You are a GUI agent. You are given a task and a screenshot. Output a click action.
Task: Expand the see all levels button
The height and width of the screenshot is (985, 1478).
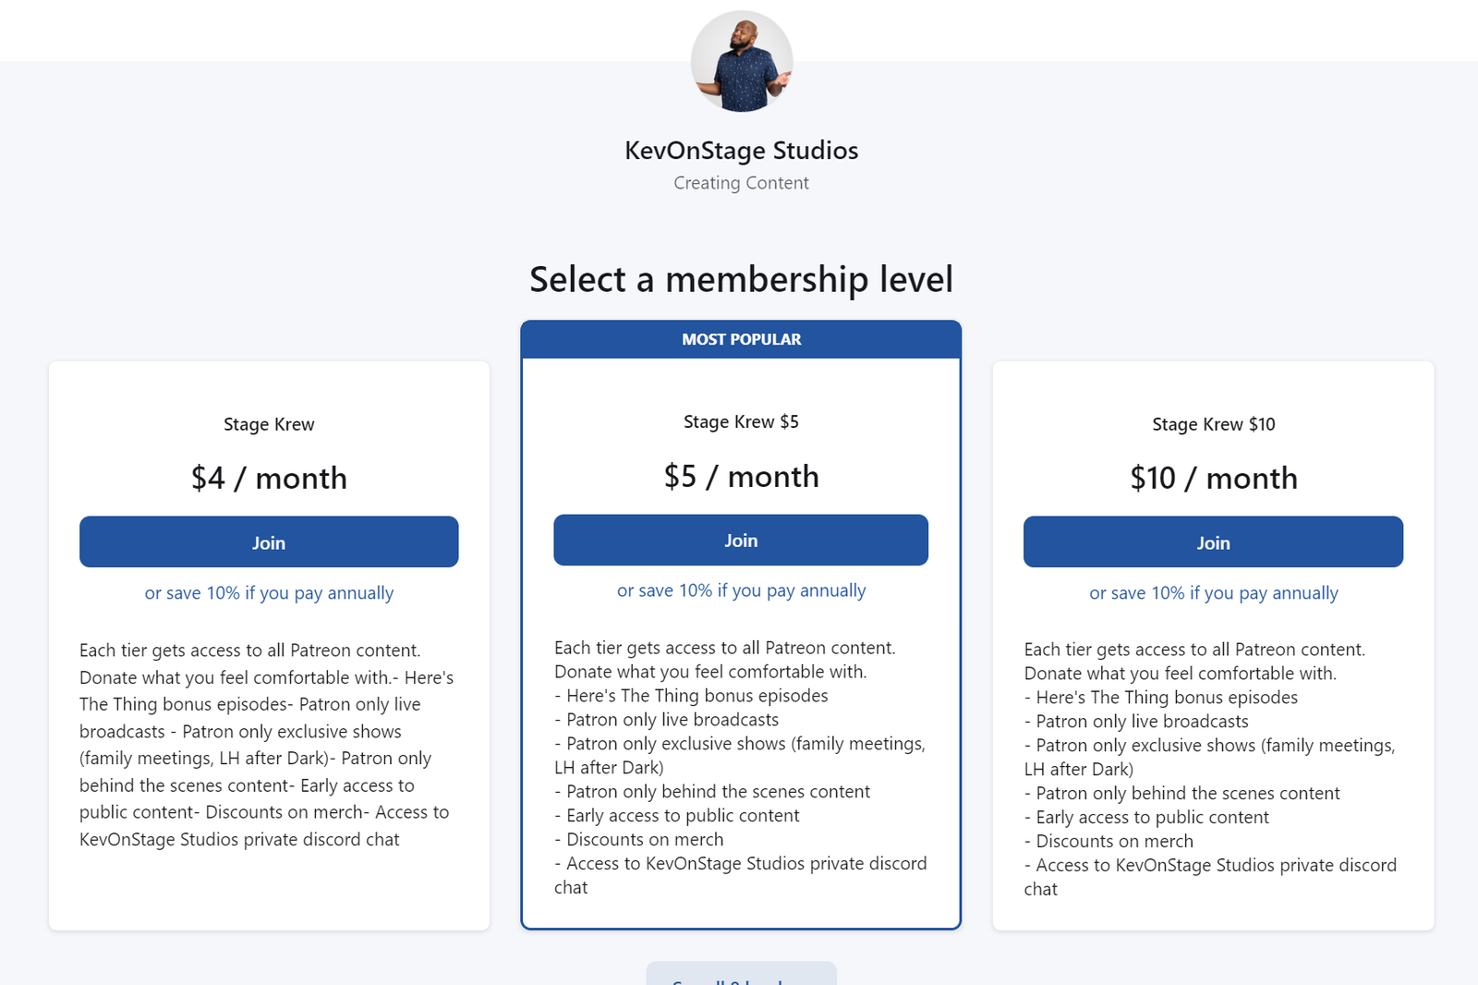pyautogui.click(x=741, y=976)
